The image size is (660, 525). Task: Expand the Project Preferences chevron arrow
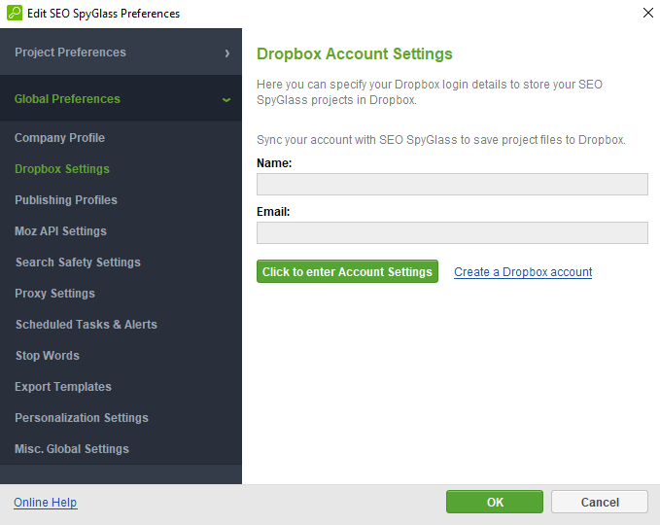click(x=227, y=53)
